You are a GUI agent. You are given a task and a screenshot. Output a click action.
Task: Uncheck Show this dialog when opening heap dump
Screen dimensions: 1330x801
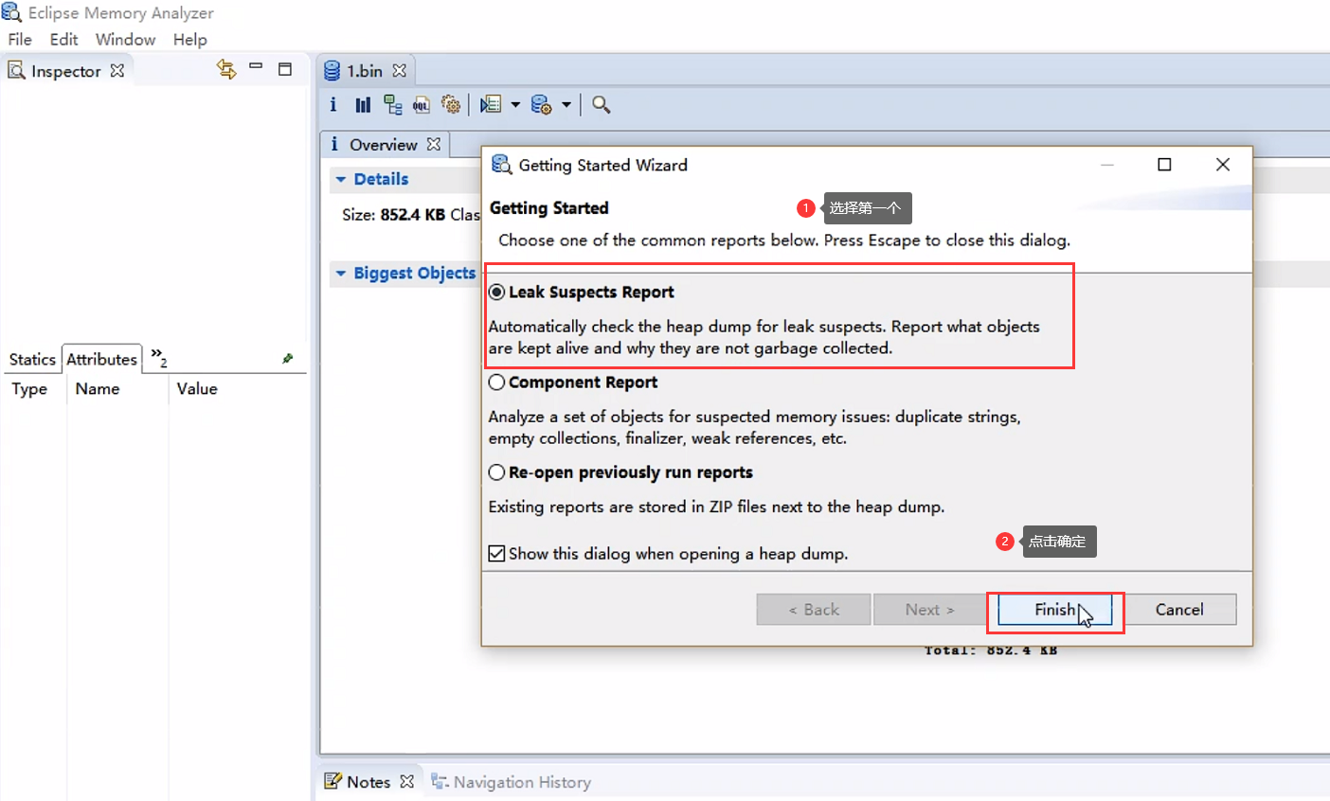(496, 554)
